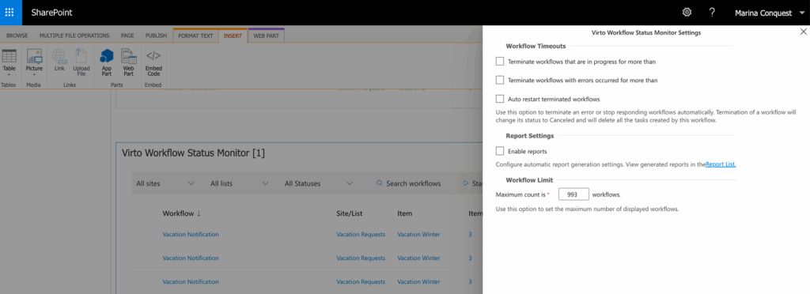Open the Report List link
This screenshot has height=294, width=810.
(x=721, y=164)
